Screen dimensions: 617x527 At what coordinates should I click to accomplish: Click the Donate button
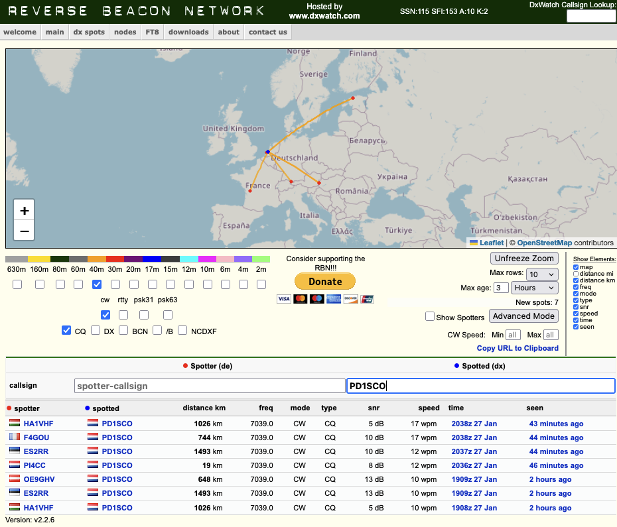pos(325,281)
